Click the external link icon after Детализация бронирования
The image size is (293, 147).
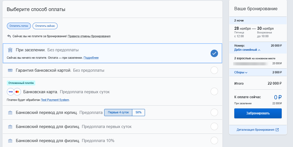click(277, 130)
